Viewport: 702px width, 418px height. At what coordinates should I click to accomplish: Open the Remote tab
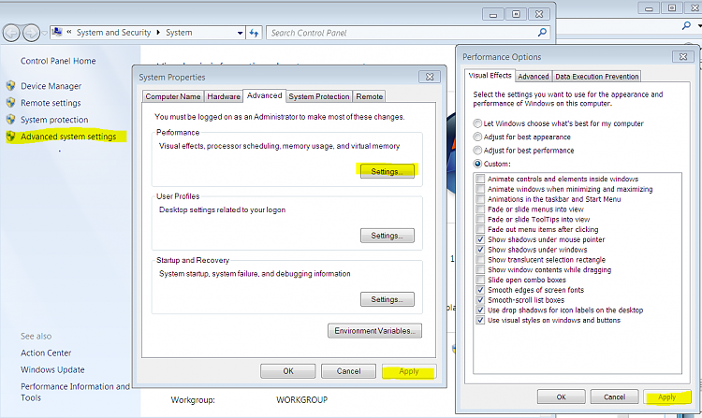(x=370, y=96)
